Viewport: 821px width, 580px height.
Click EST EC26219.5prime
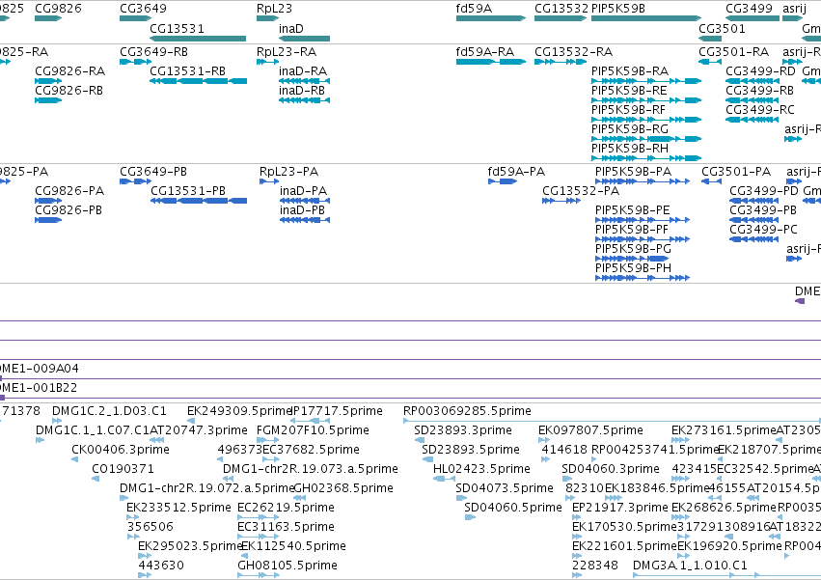(259, 517)
